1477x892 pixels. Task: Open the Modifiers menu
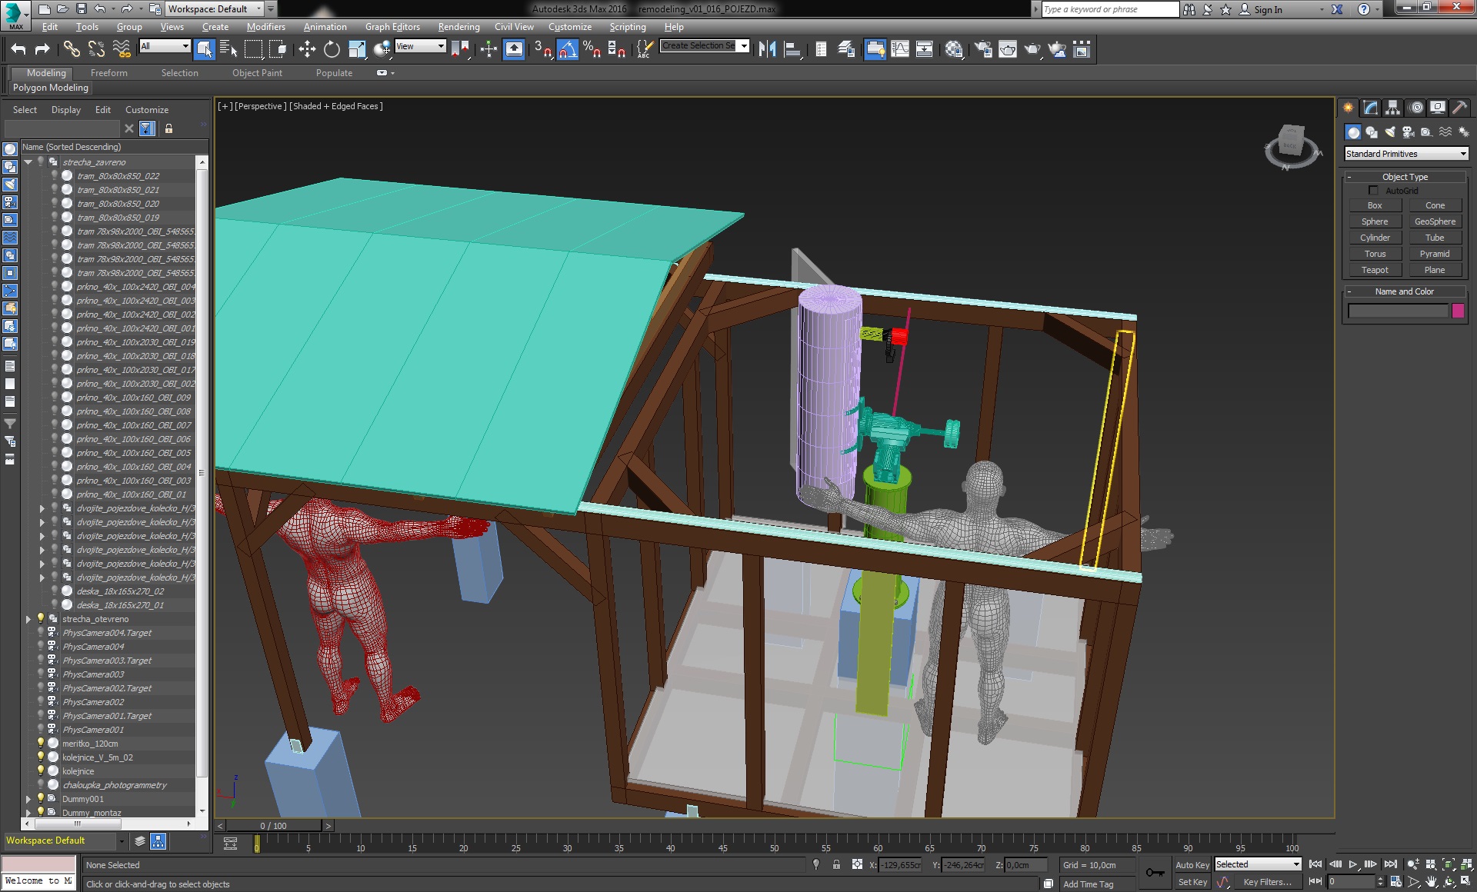pos(266,27)
